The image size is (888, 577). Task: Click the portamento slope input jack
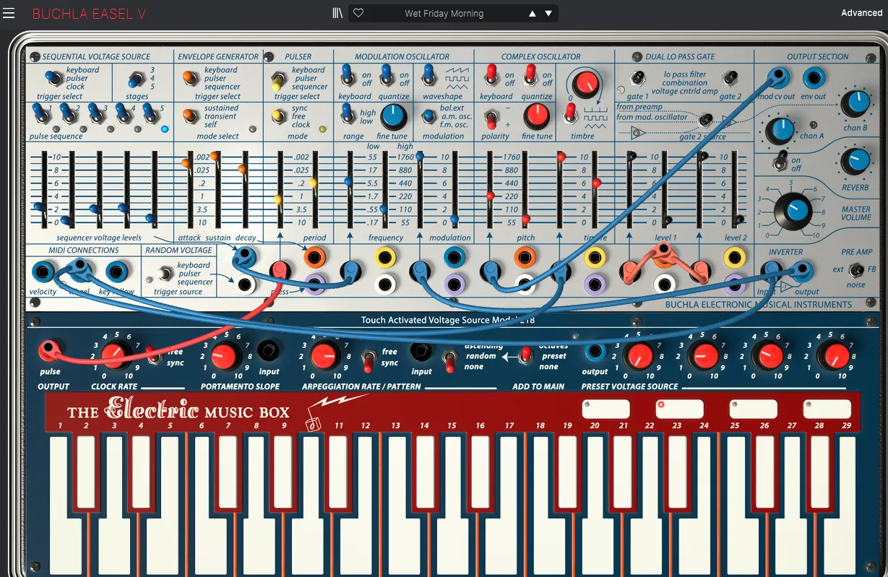click(269, 351)
